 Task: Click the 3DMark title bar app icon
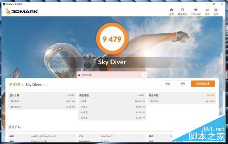[x=4, y=4]
